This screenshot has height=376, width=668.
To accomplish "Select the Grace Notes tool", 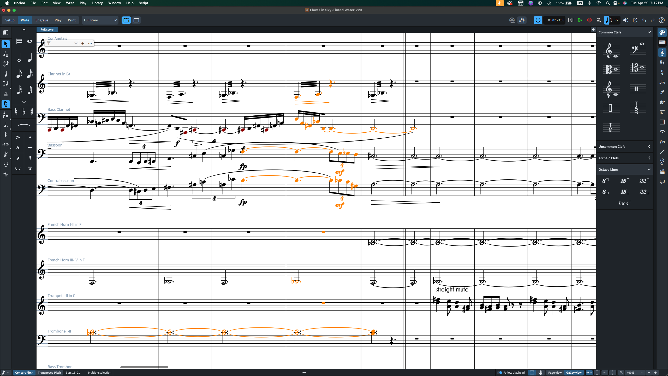I will tap(6, 154).
